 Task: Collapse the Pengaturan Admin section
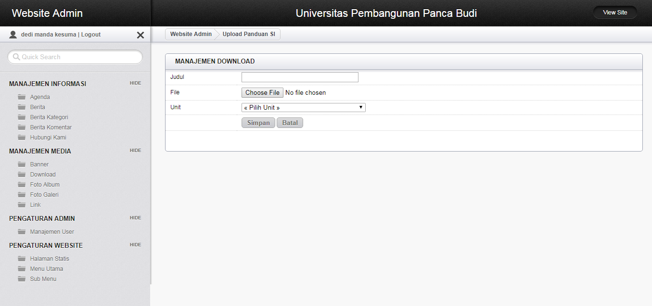point(135,218)
